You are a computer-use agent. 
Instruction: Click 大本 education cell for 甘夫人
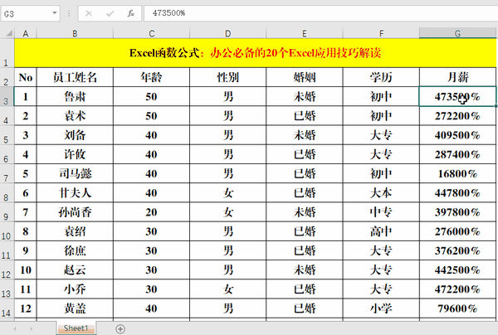point(381,193)
